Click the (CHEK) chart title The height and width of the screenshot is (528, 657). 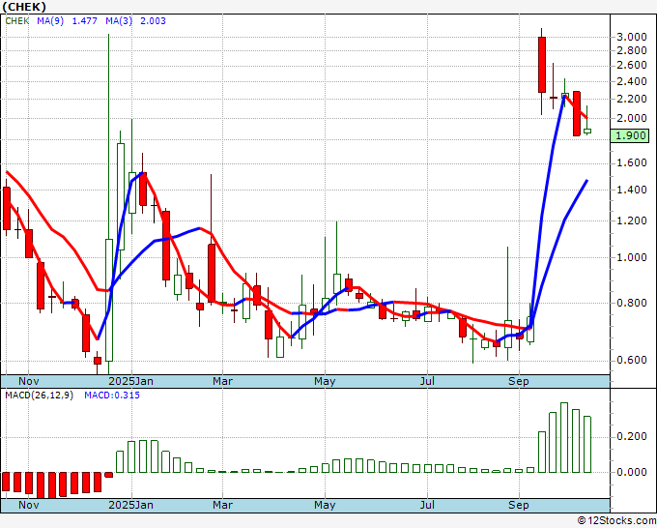point(23,7)
